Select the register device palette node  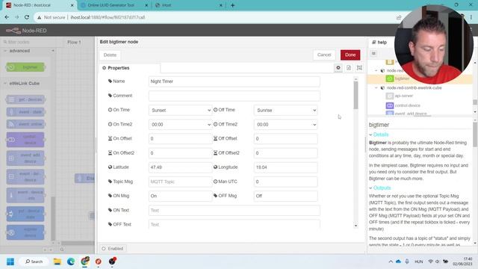tap(25, 232)
